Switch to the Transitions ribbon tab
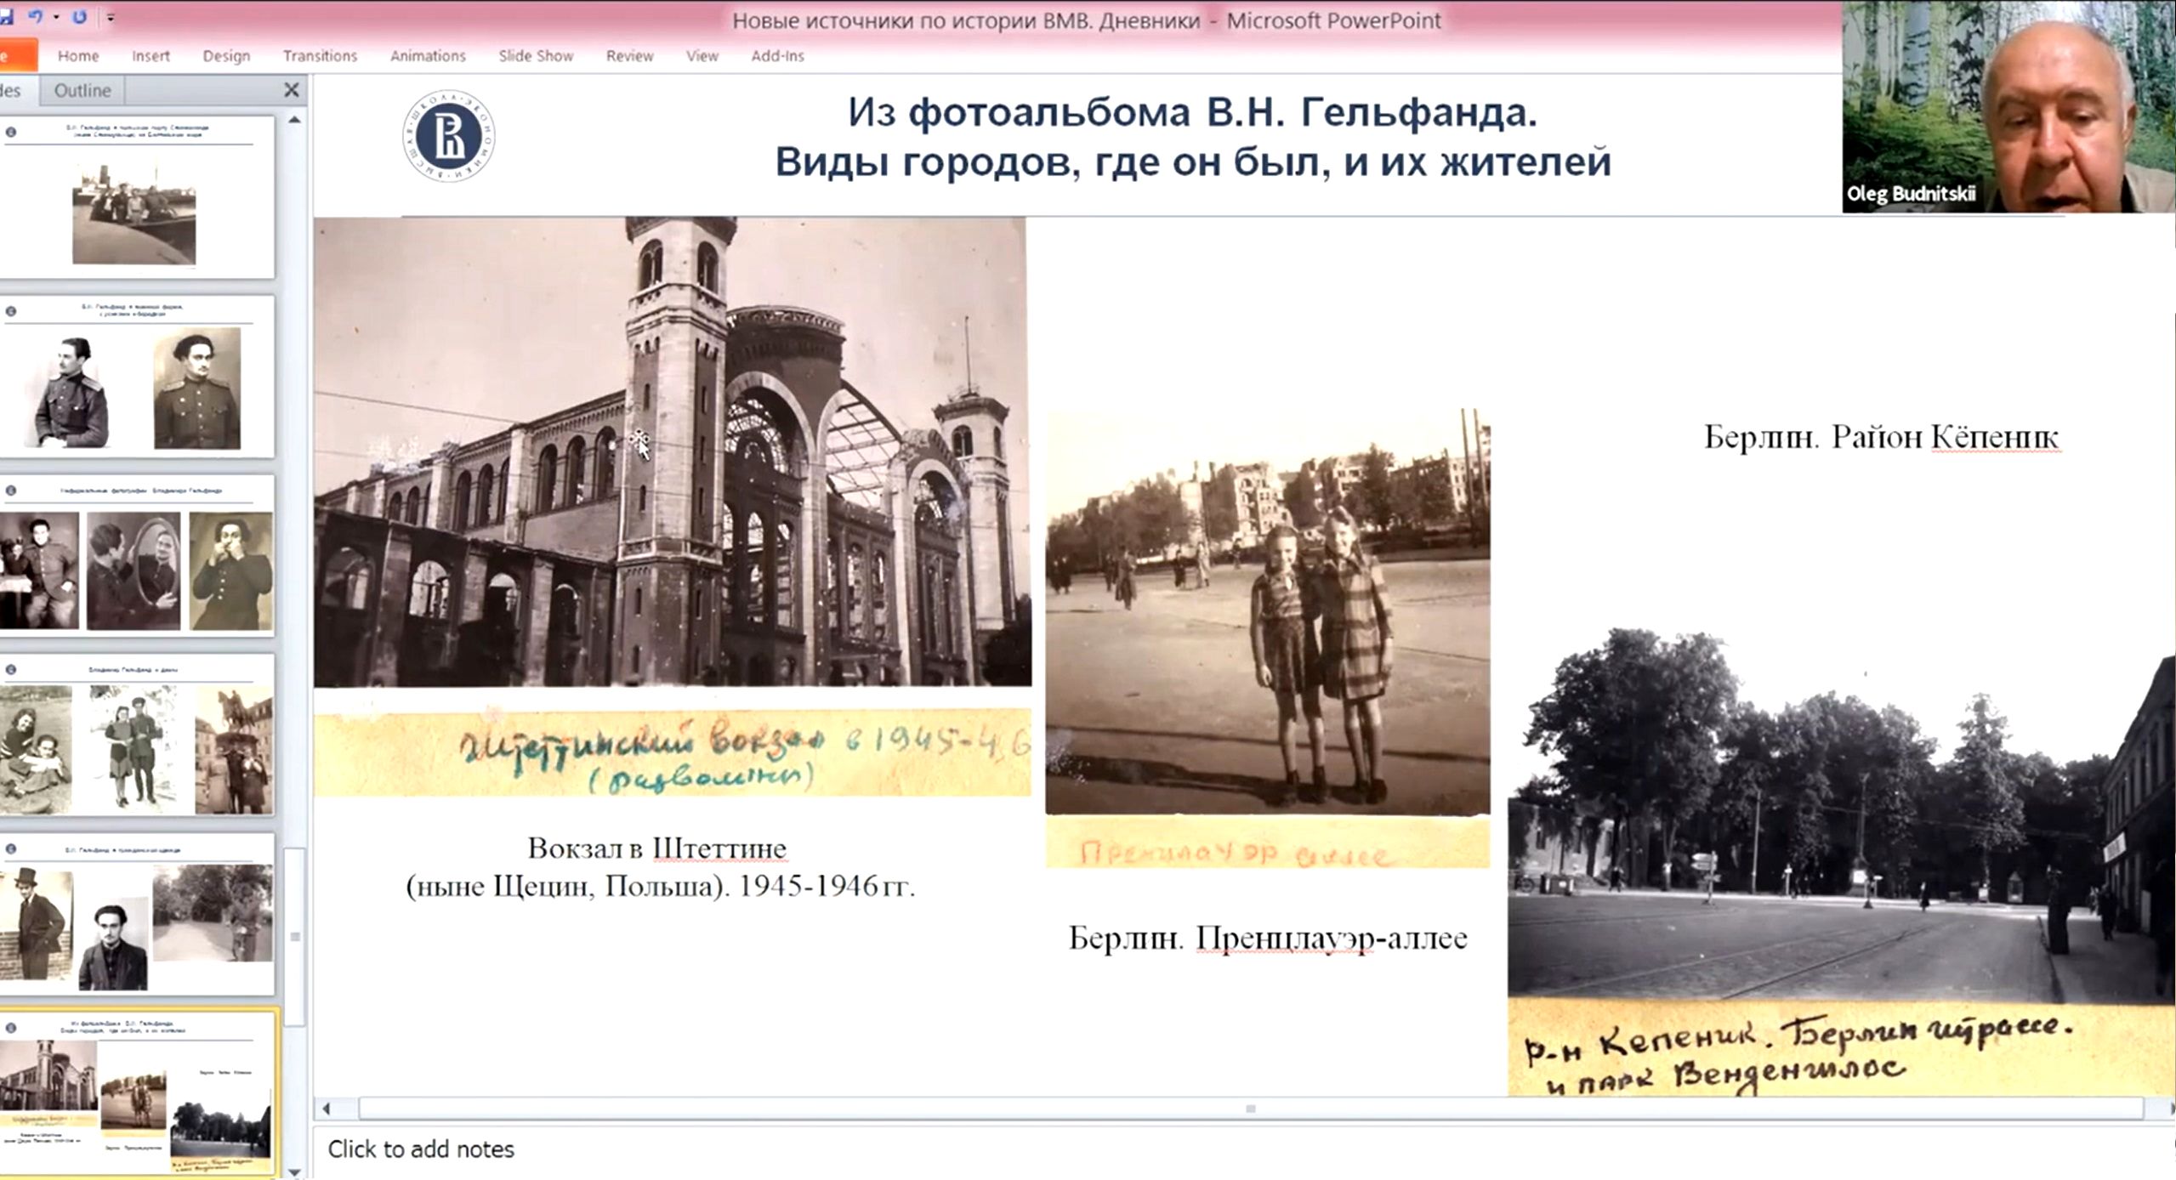 pos(320,56)
